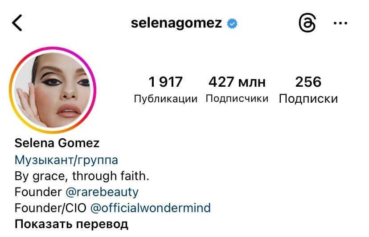
Task: Open following list via 256 count
Action: [308, 82]
